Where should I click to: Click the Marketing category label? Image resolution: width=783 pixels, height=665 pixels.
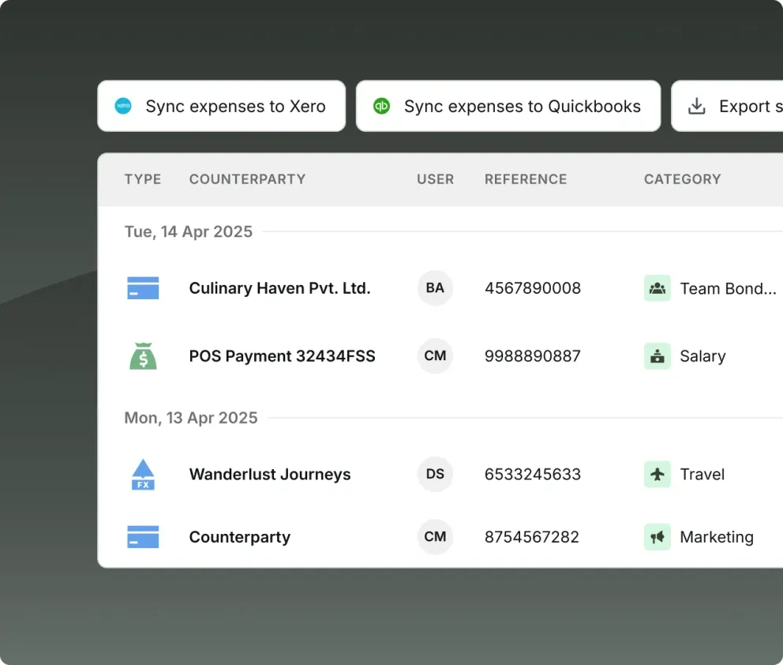pos(717,537)
